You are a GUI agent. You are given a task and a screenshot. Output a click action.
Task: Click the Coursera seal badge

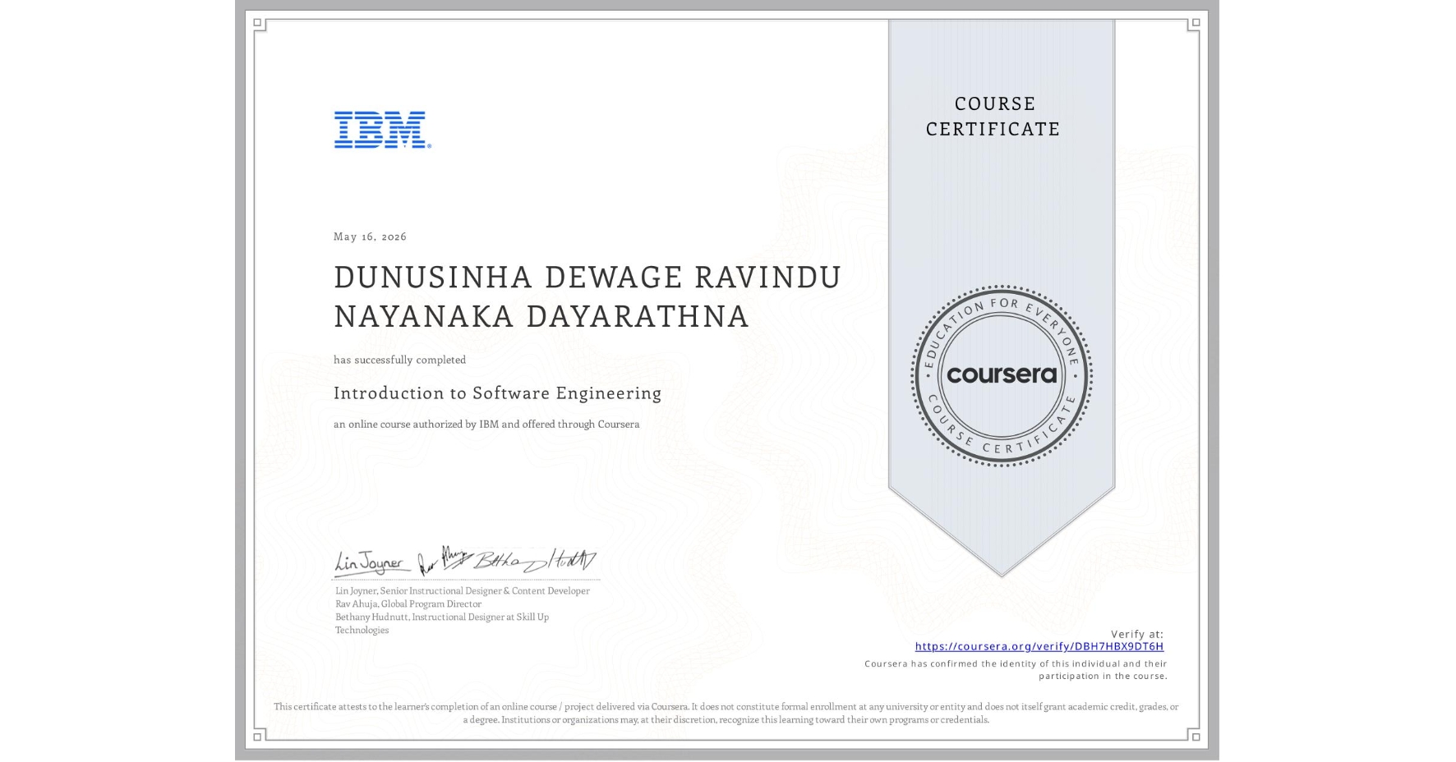1001,376
